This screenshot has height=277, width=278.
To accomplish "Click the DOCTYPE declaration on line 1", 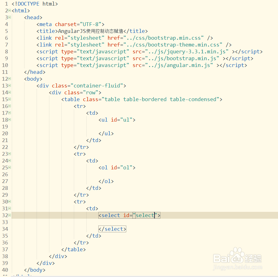I will [35, 4].
